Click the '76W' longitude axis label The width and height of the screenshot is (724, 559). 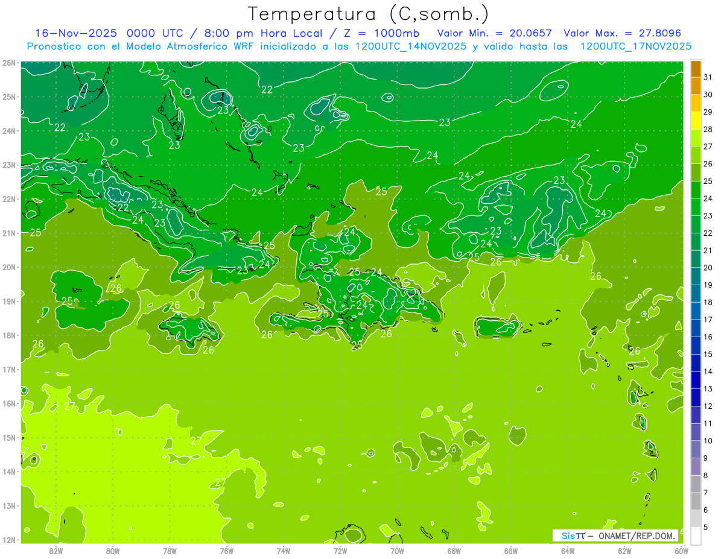pos(226,551)
